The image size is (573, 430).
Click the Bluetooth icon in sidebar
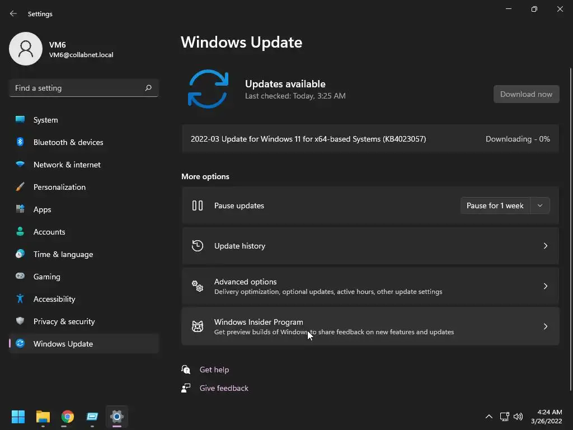click(x=20, y=142)
